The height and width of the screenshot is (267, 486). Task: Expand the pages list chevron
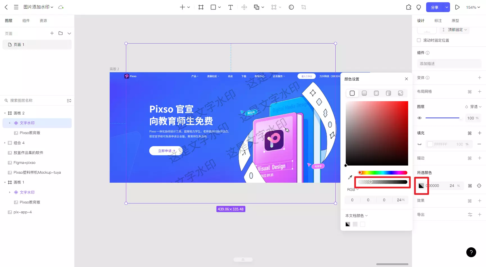point(69,33)
